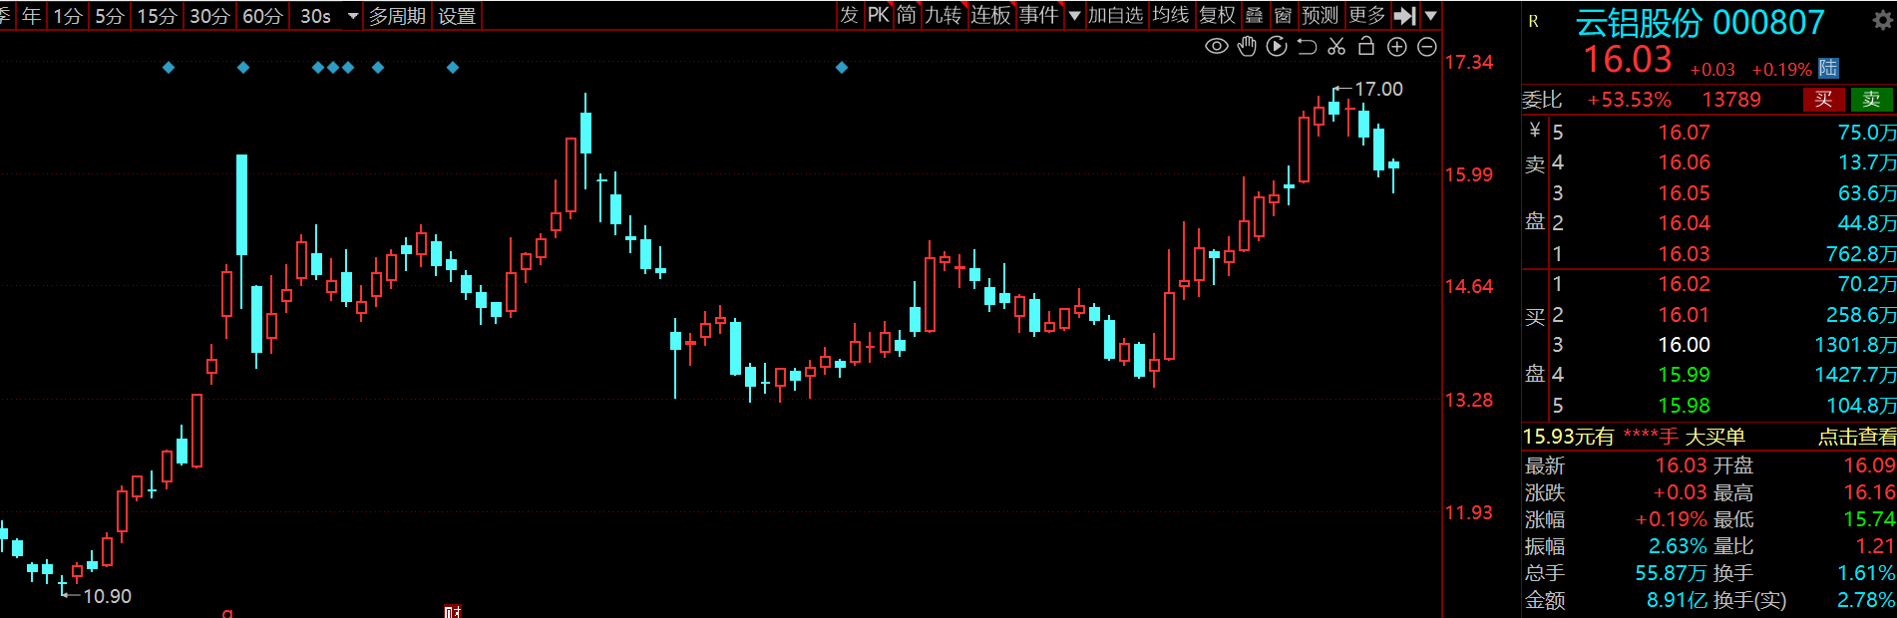Open the settings gear beside 000807

coord(1883,21)
